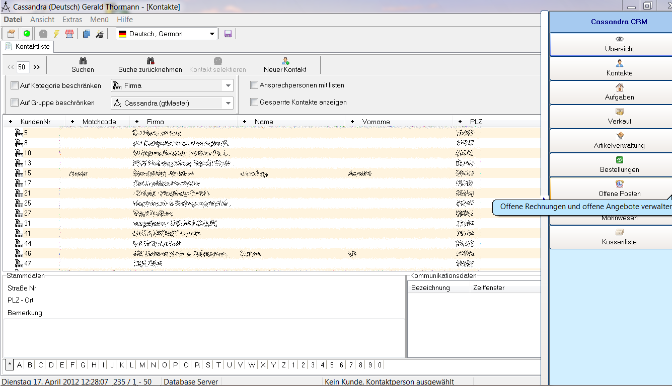Enable Auf Kategorie beschränken checkbox
The width and height of the screenshot is (672, 386).
(15, 85)
